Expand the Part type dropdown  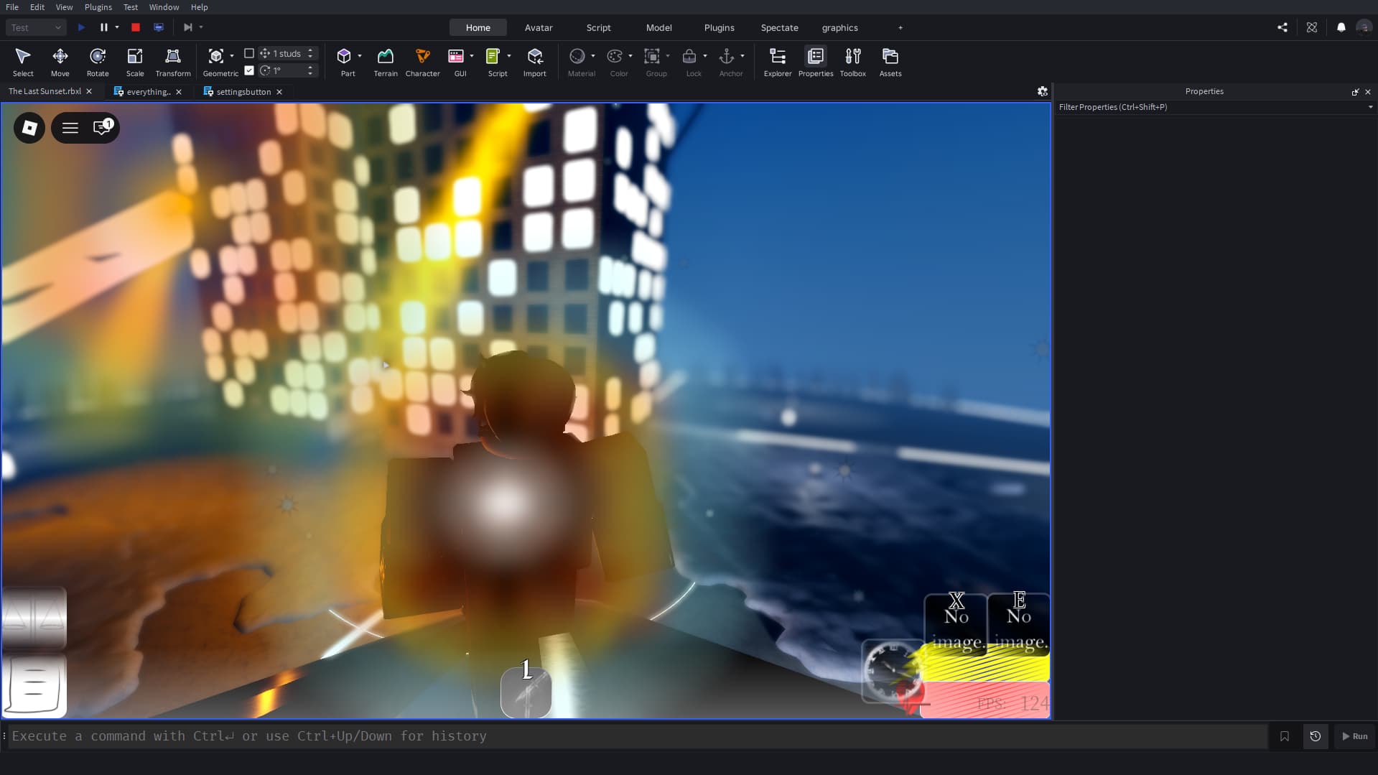(360, 56)
